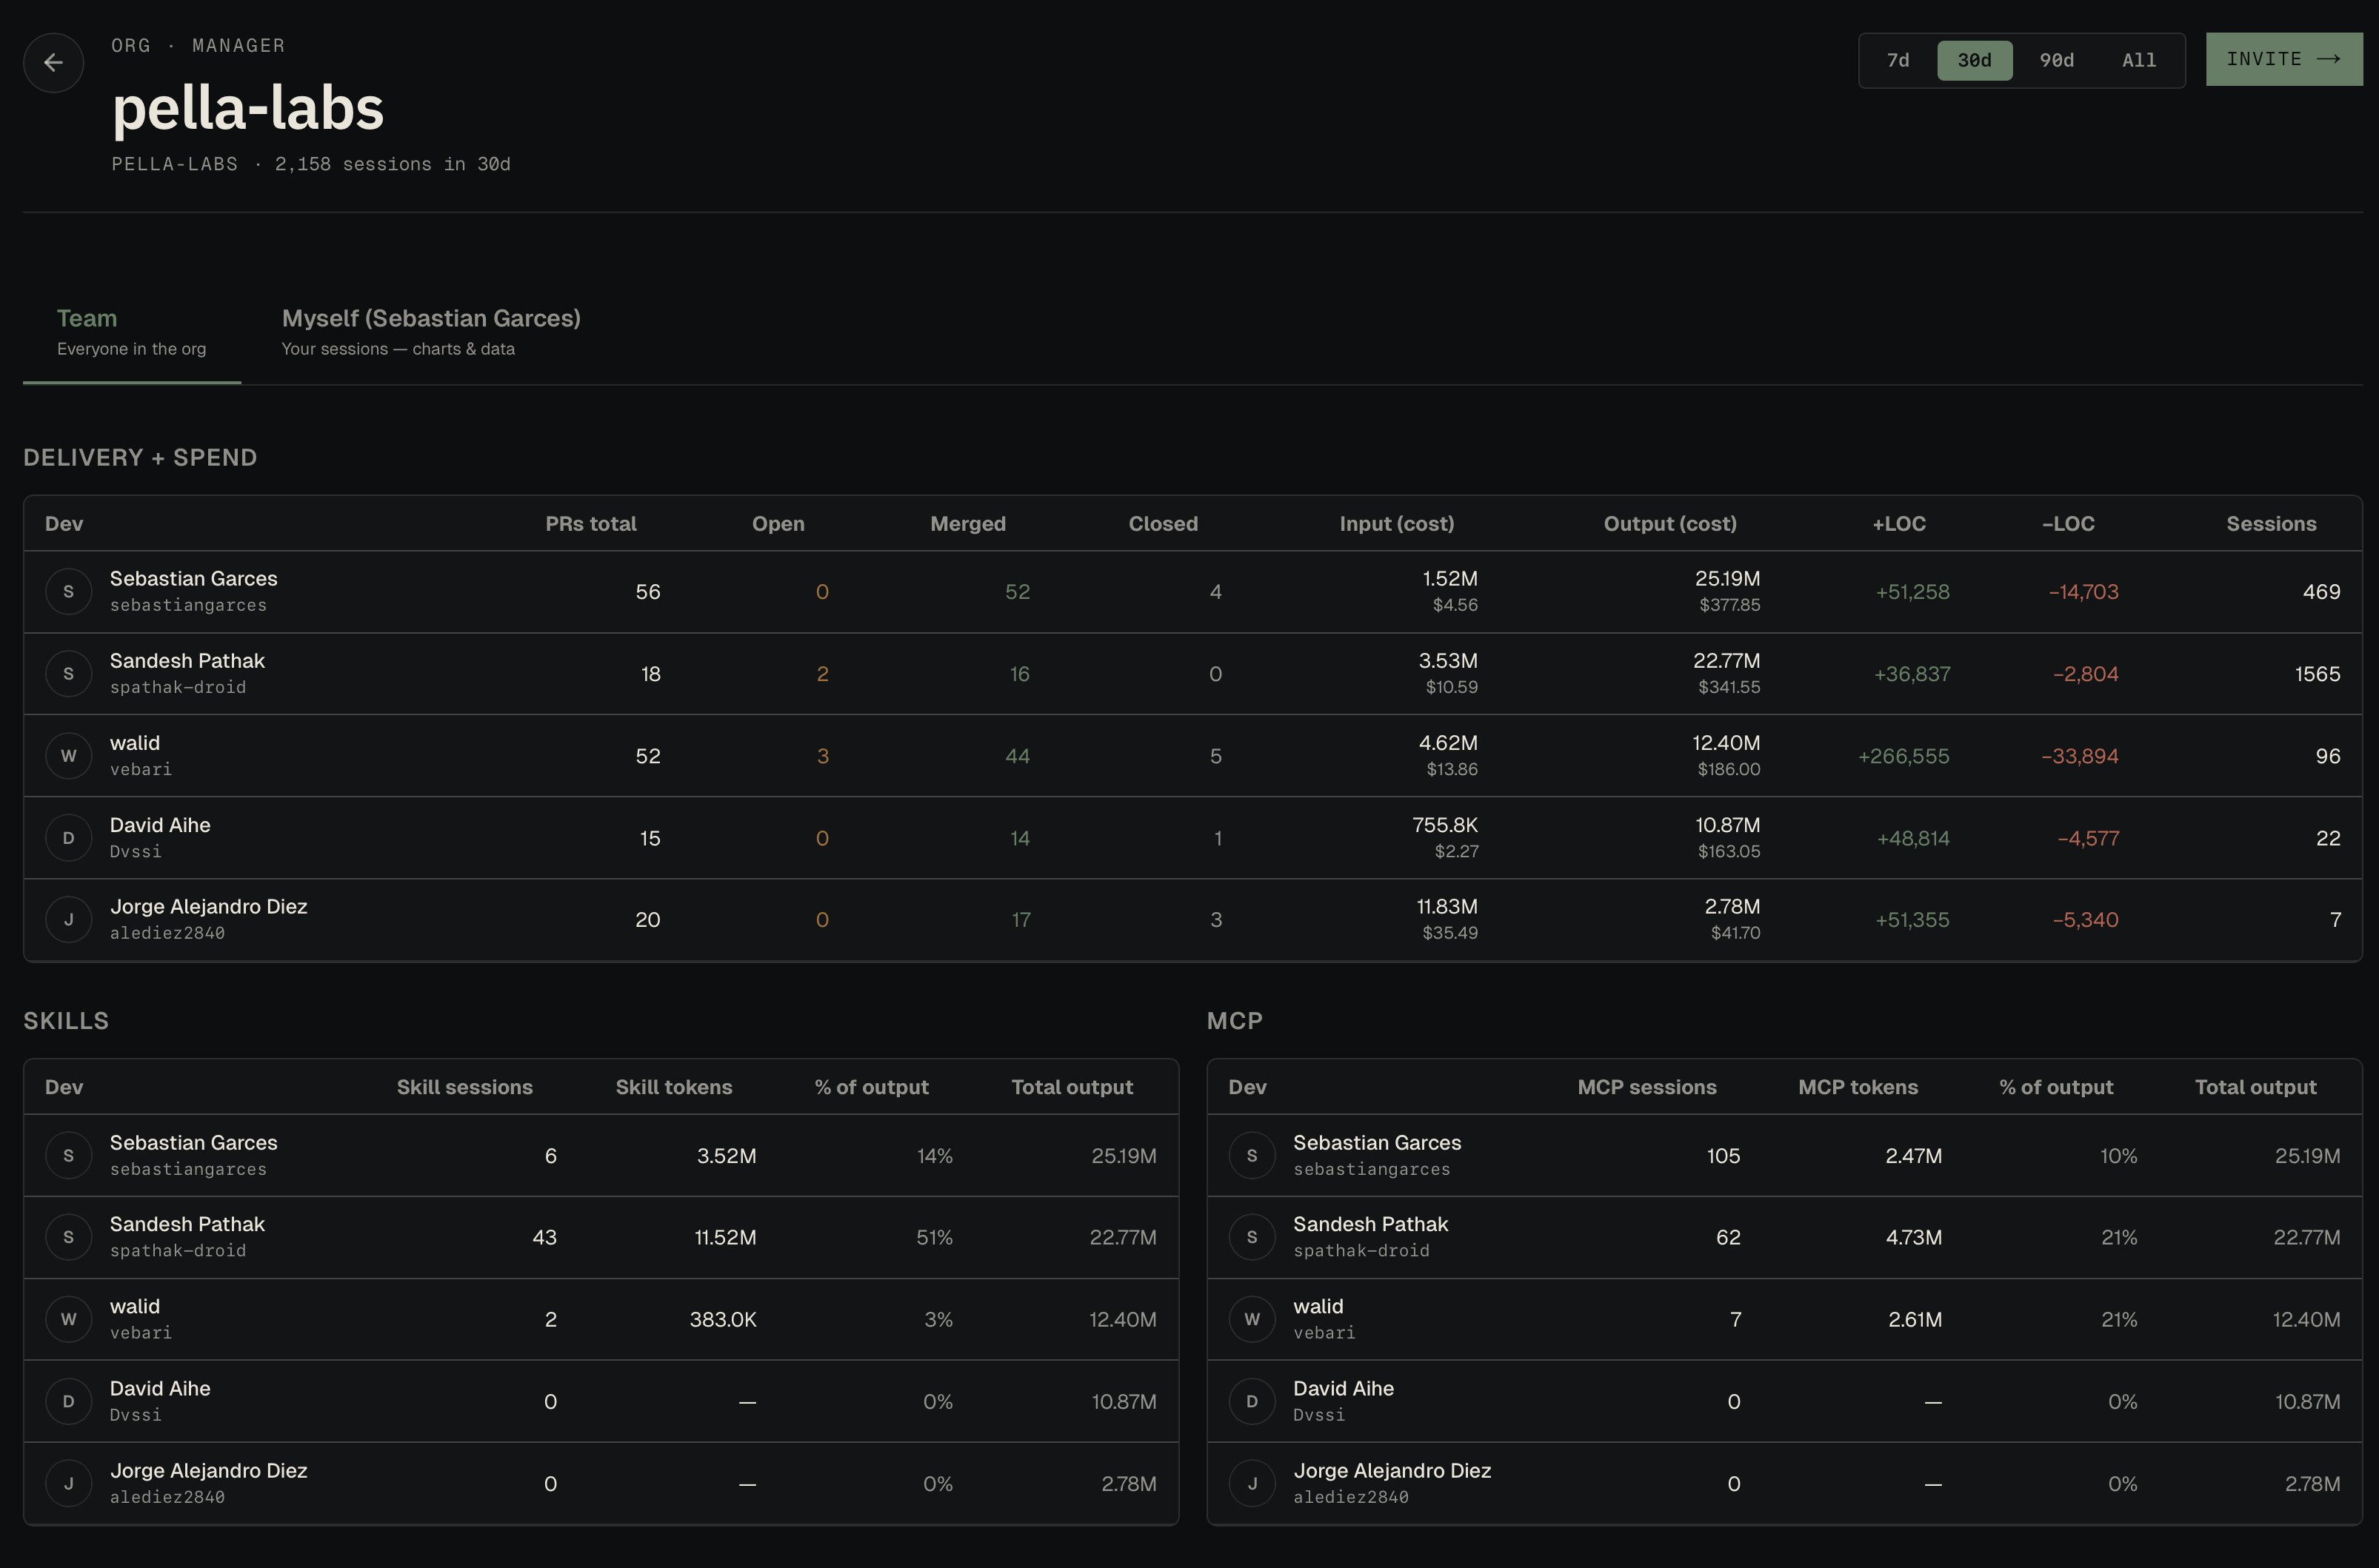Image resolution: width=2379 pixels, height=1568 pixels.
Task: Select the 30d time range
Action: click(x=1974, y=60)
